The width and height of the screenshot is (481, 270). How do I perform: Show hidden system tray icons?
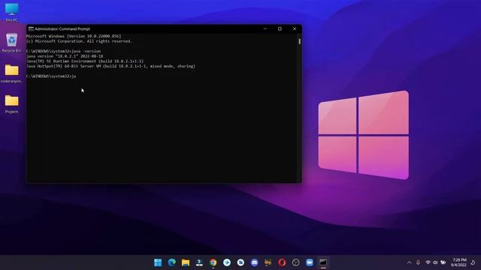pos(409,262)
